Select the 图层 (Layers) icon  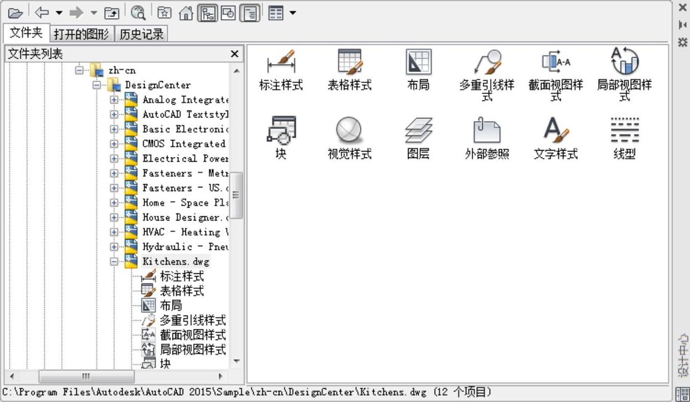(x=418, y=137)
